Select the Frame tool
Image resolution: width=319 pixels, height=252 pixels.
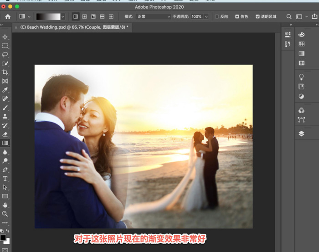pyautogui.click(x=5, y=81)
